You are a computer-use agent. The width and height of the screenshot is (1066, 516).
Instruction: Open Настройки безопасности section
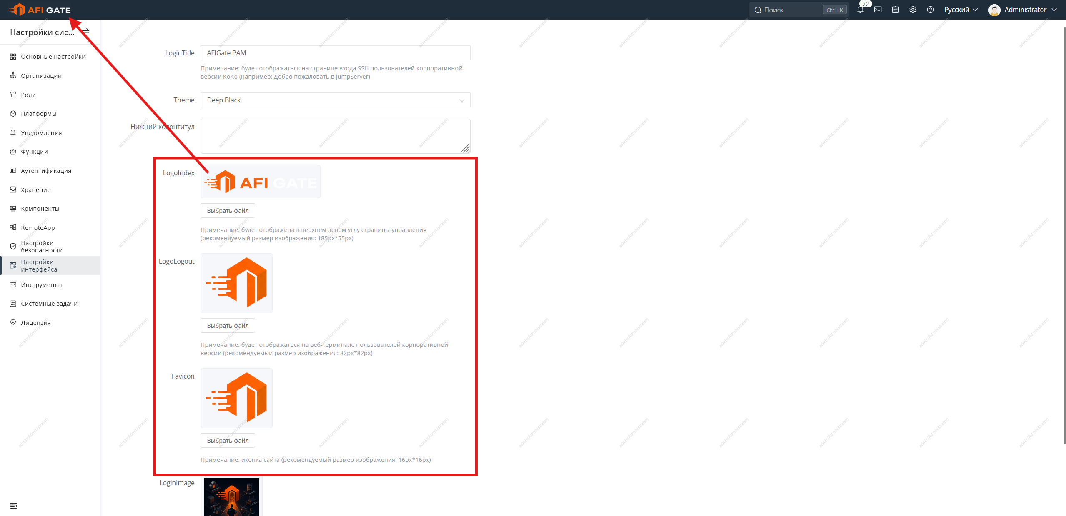pyautogui.click(x=50, y=247)
